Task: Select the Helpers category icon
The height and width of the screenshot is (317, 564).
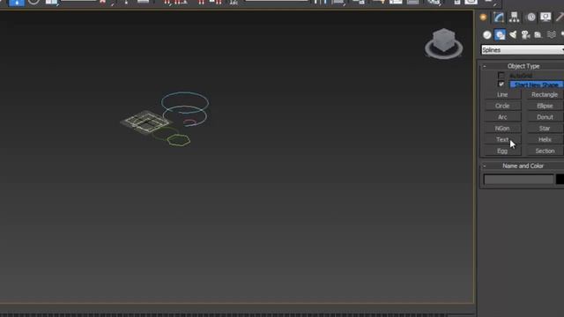Action: [538, 35]
